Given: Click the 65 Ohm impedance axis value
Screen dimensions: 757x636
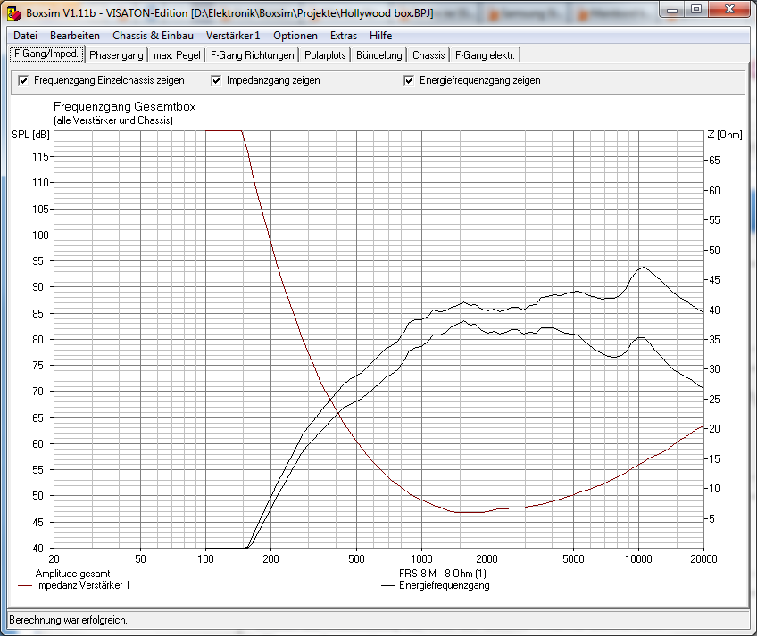Looking at the screenshot, I should [x=714, y=161].
